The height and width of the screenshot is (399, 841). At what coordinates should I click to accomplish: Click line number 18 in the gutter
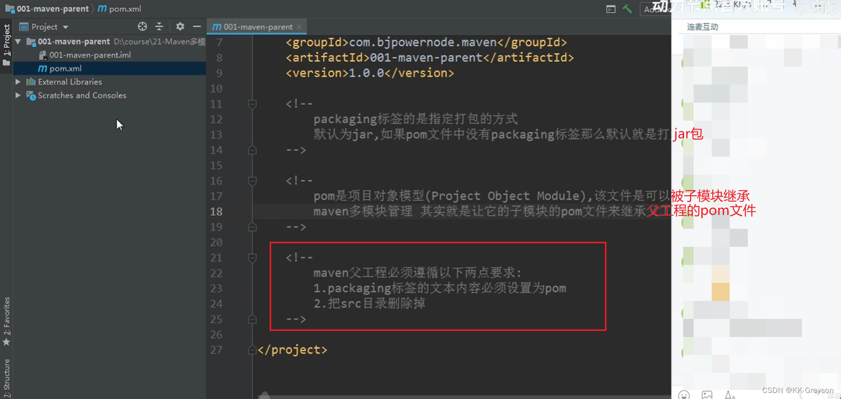tap(216, 212)
